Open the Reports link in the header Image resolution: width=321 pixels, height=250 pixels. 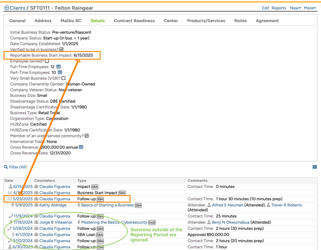(279, 8)
